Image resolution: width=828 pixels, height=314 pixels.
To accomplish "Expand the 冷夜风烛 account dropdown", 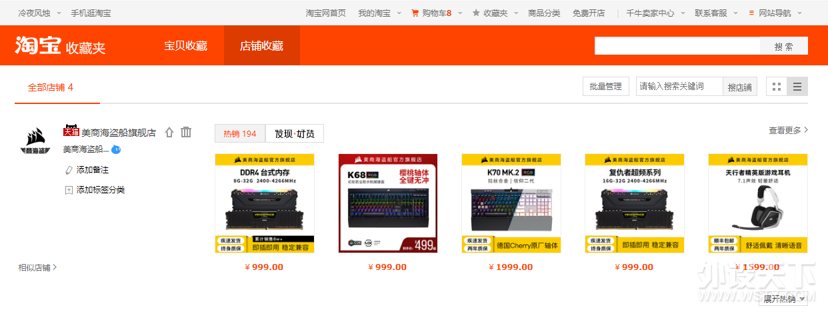I will (59, 13).
